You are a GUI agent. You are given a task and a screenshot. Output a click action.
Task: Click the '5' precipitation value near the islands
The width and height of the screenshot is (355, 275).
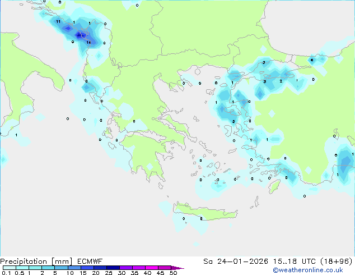[x=233, y=122]
